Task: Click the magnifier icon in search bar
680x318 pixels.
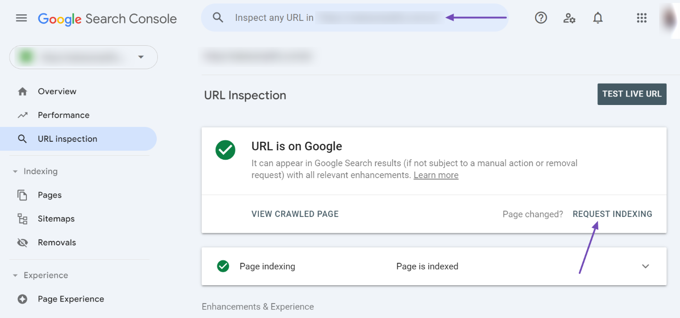Action: 218,18
